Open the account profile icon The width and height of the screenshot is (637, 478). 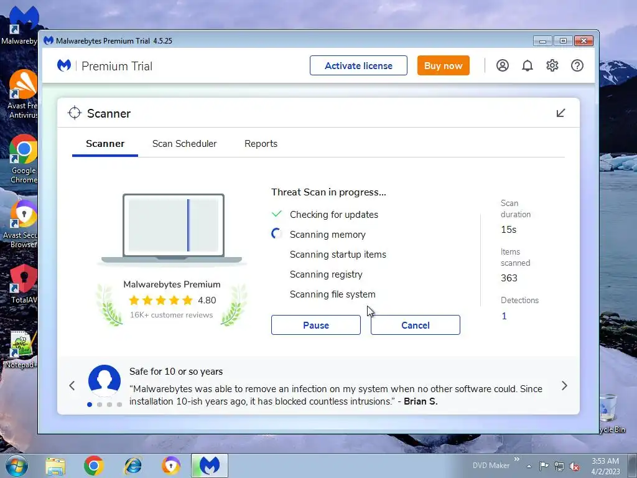point(503,65)
